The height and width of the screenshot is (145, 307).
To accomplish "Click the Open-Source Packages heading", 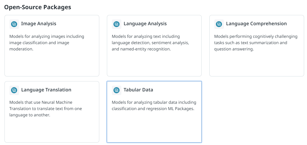I will tap(38, 7).
